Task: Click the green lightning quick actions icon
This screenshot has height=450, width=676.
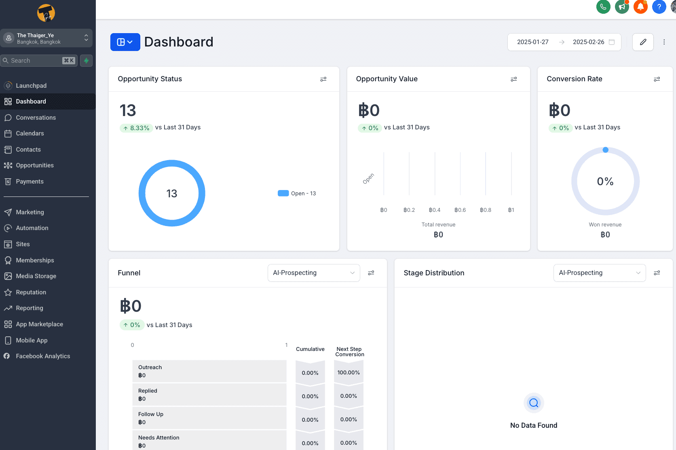Action: [x=86, y=61]
